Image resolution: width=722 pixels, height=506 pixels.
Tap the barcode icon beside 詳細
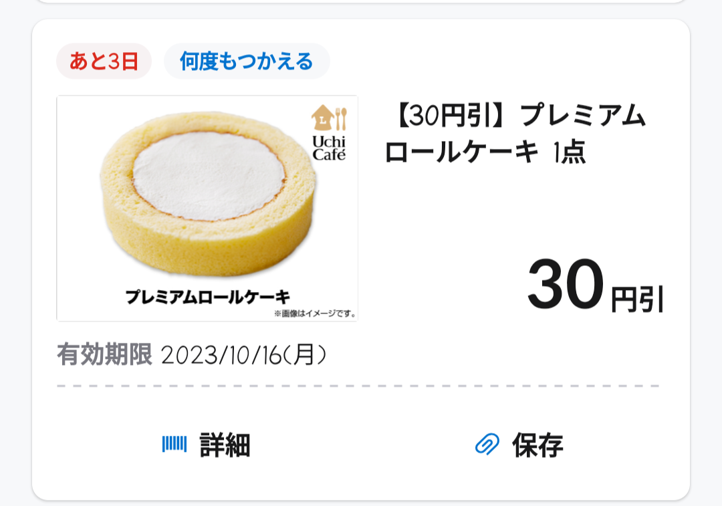174,444
